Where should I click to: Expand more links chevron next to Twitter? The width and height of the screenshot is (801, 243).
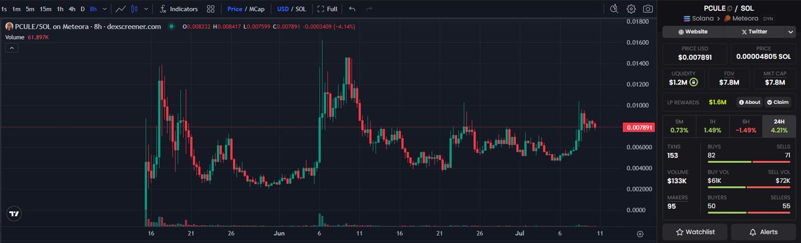(790, 31)
